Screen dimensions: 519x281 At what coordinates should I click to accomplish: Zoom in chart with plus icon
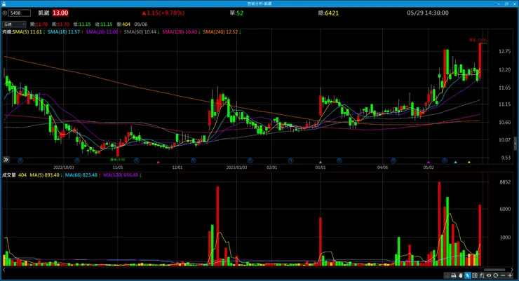pos(510,275)
